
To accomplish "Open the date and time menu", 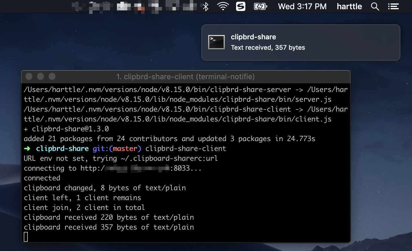I will [x=302, y=6].
